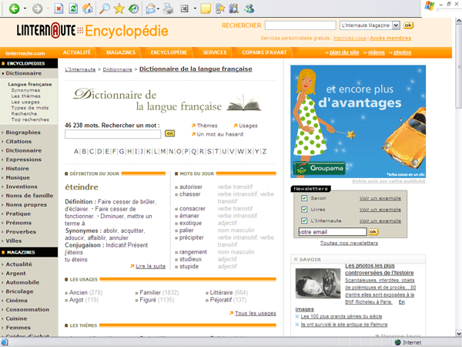This screenshot has width=462, height=347.
Task: Open the COPAINS D'AVANT navigation tab
Action: click(x=264, y=52)
